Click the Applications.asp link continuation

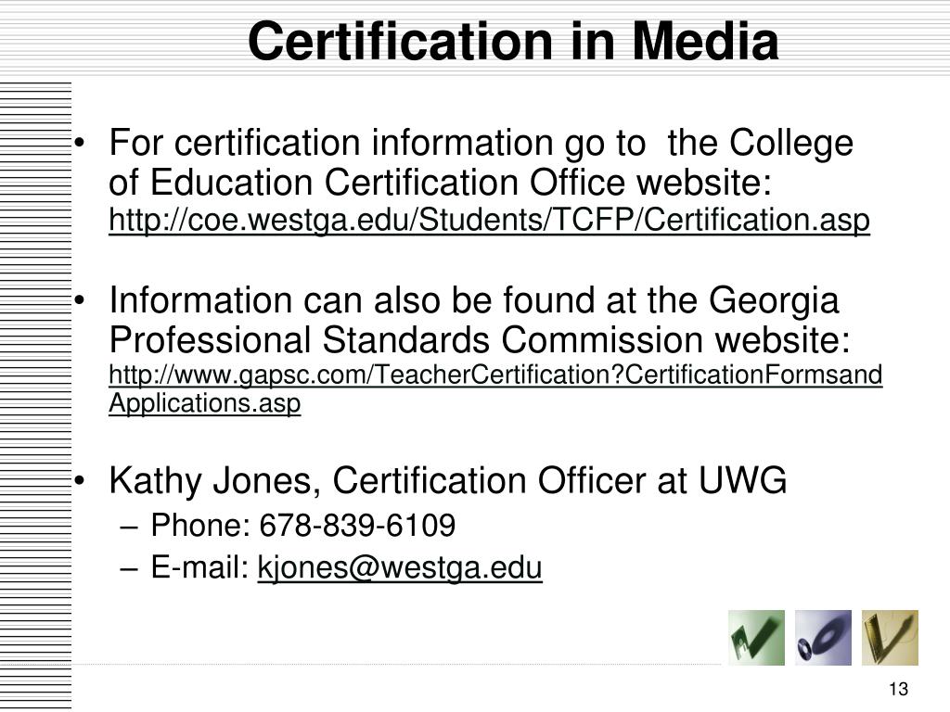pyautogui.click(x=205, y=403)
